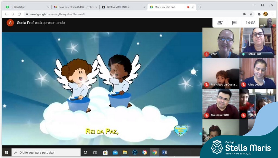This screenshot has width=278, height=158.
Task: Open the Chrome three-dot menu
Action: click(272, 14)
